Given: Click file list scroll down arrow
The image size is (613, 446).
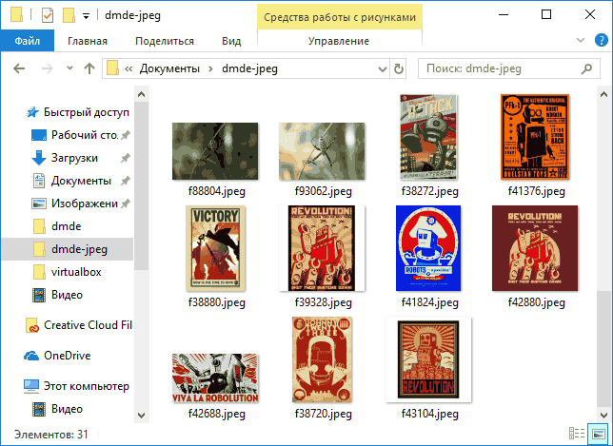Looking at the screenshot, I should [603, 416].
